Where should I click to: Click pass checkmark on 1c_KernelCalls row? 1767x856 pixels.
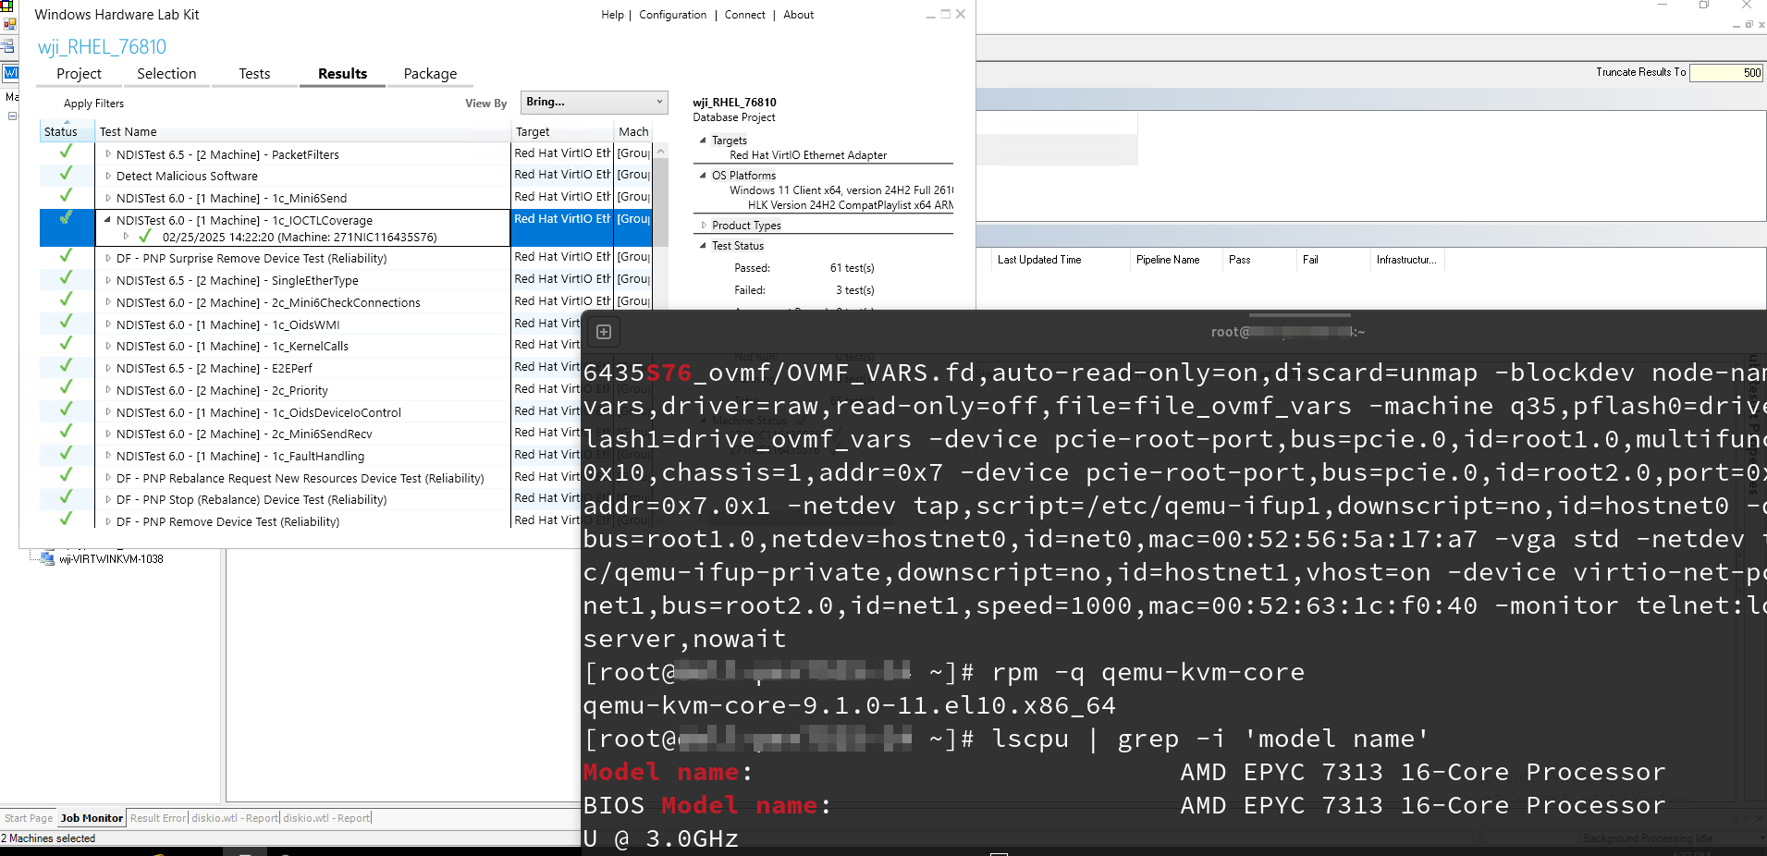[66, 344]
